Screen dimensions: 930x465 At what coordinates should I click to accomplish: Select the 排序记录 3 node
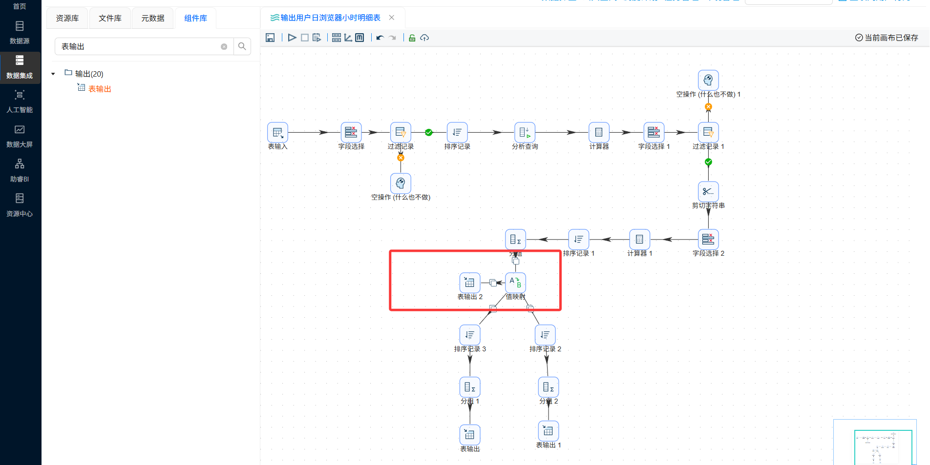[x=470, y=335]
